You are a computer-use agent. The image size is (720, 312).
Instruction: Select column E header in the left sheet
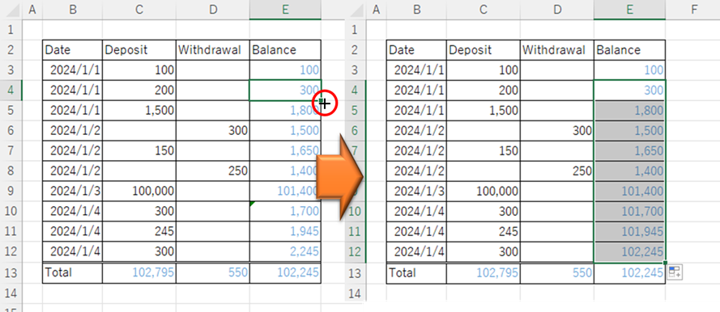[x=285, y=10]
